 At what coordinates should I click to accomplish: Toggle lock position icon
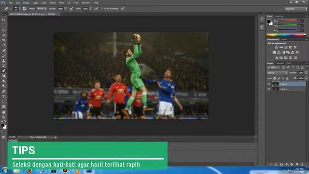click(283, 78)
